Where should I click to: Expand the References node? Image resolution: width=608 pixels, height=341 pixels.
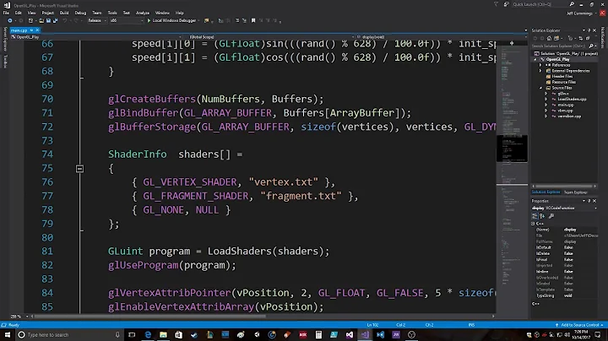pos(540,65)
